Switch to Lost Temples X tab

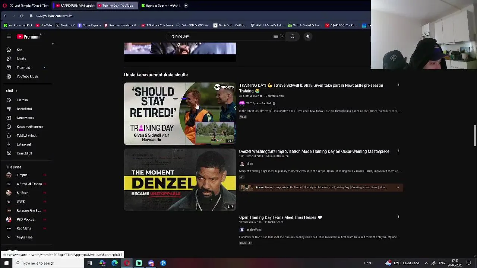pyautogui.click(x=29, y=6)
